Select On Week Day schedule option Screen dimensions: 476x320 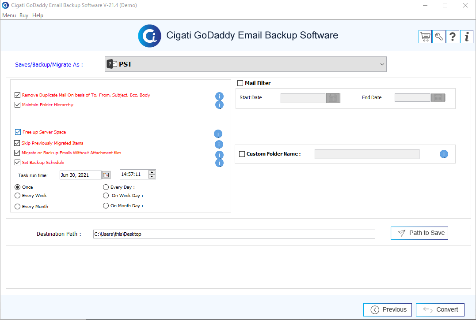tap(106, 196)
